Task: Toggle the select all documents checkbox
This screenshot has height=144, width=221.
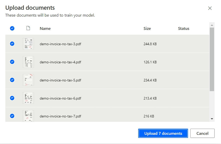Action: (x=12, y=28)
